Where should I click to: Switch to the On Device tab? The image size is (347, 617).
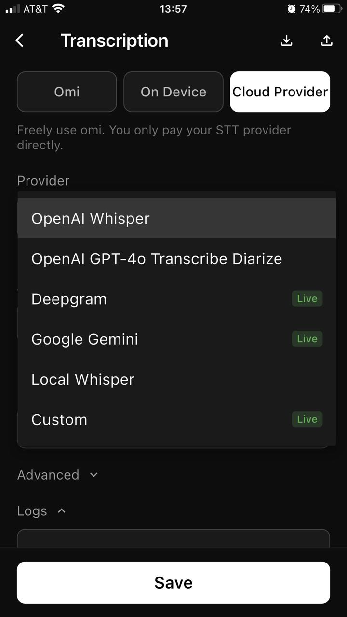173,92
